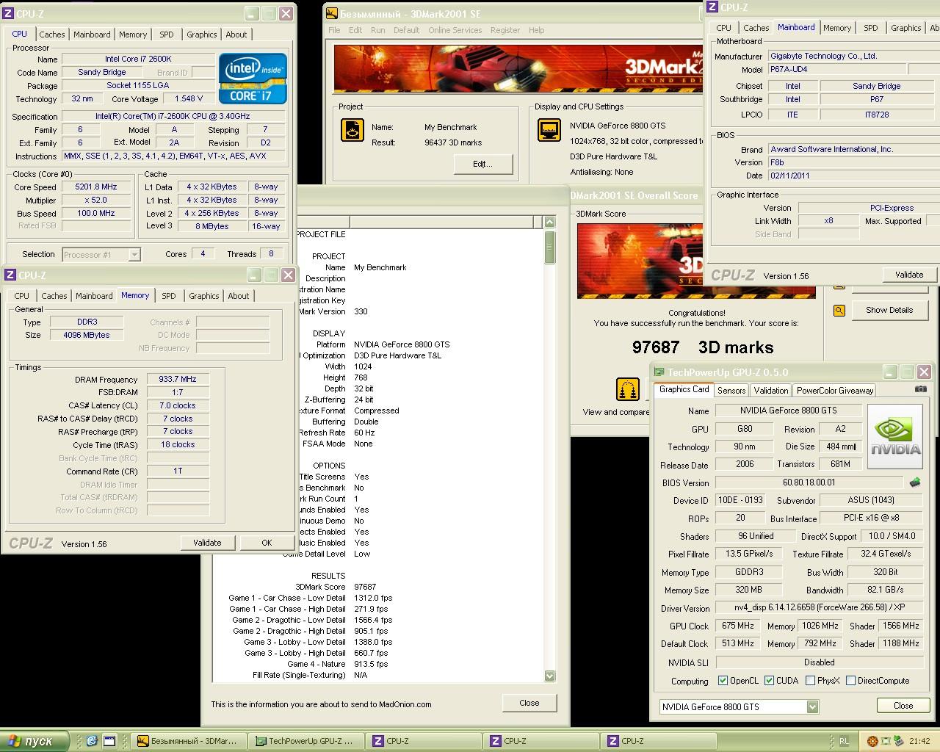This screenshot has width=940, height=752.
Task: Click the online compare trees icon
Action: point(628,389)
